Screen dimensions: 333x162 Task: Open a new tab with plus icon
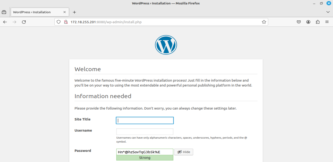pos(74,12)
